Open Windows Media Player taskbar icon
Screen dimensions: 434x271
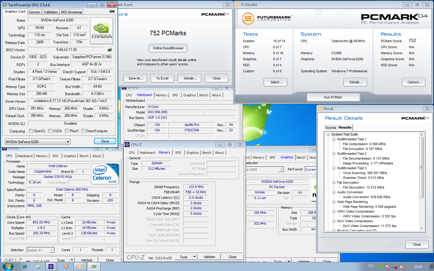pyautogui.click(x=66, y=266)
